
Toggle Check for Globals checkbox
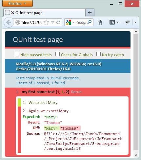(57, 54)
